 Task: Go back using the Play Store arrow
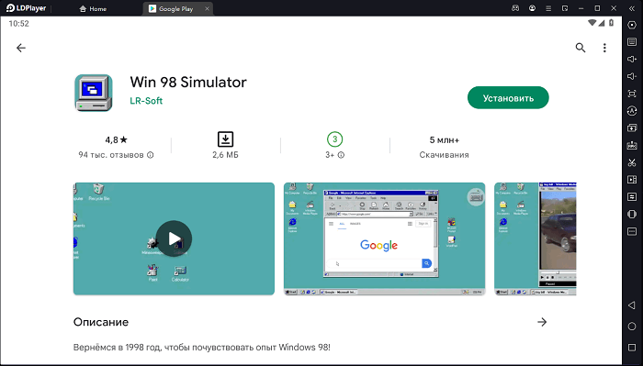21,48
